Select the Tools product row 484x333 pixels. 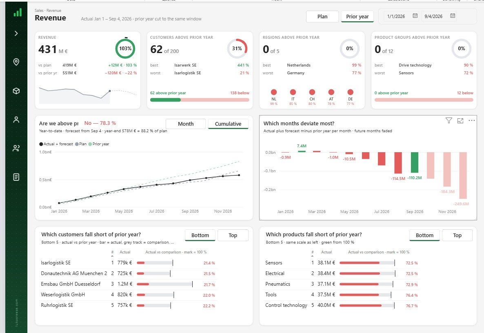click(x=342, y=295)
